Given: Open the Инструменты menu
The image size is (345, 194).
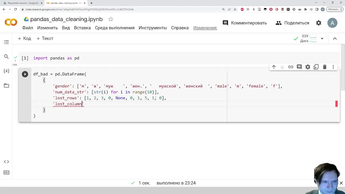Looking at the screenshot, I should tap(153, 28).
